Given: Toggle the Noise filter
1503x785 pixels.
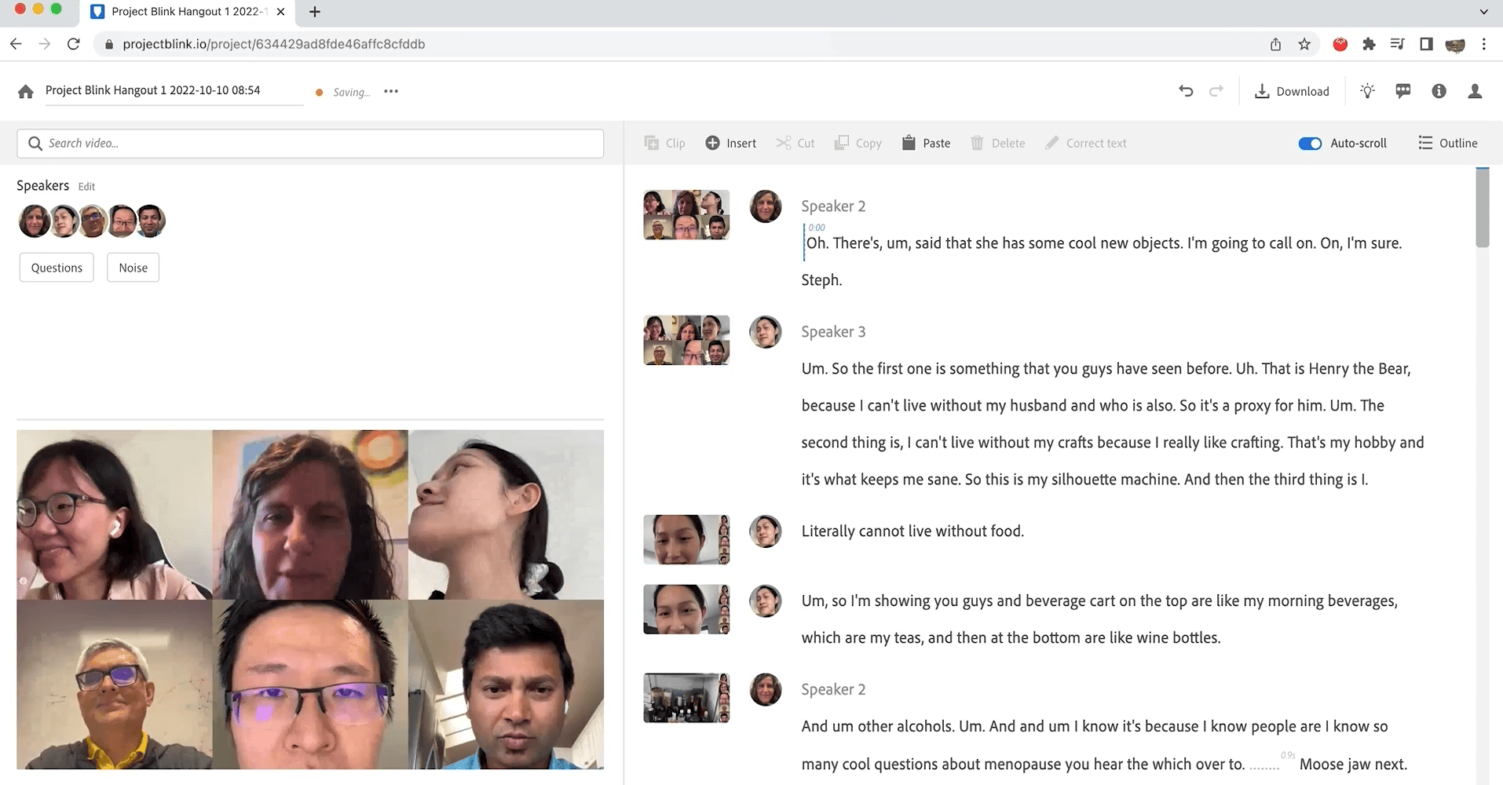Looking at the screenshot, I should pyautogui.click(x=133, y=267).
